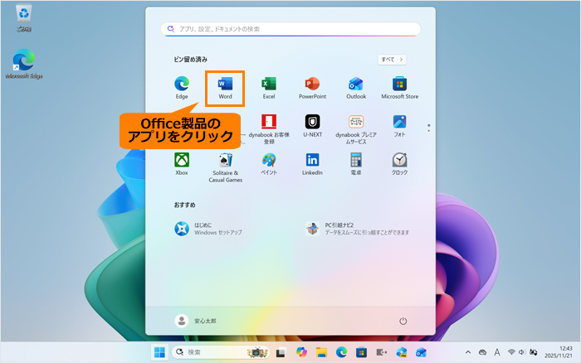Click the taskbar 検索 search box
This screenshot has width=581, height=363.
click(x=221, y=352)
